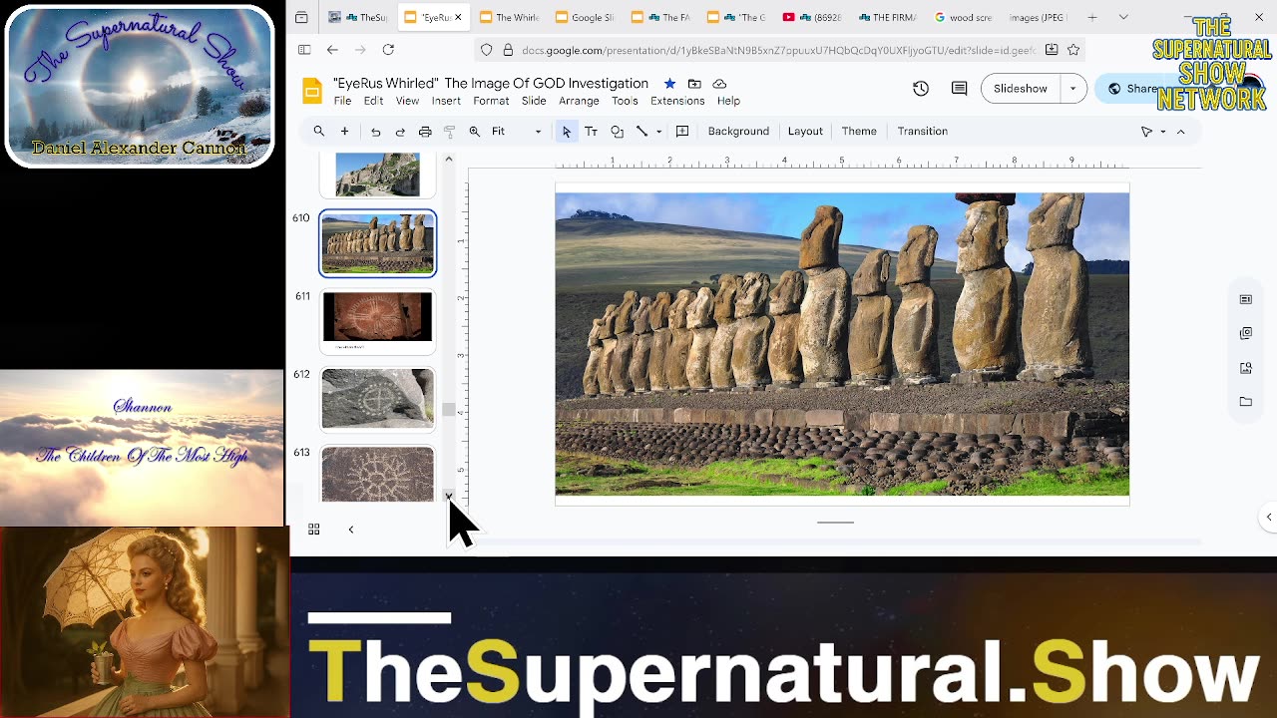The width and height of the screenshot is (1277, 718).
Task: Collapse the filmstrip panel arrow
Action: click(351, 530)
